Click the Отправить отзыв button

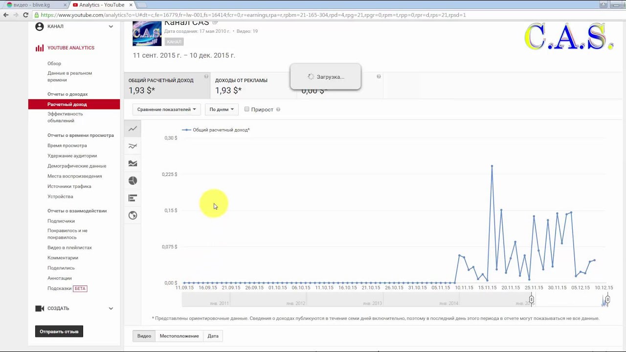[59, 331]
